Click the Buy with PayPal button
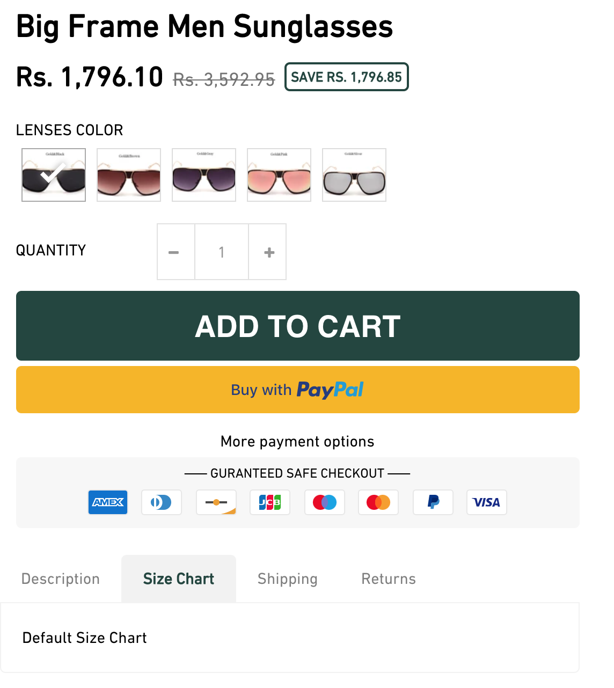The width and height of the screenshot is (614, 688). (x=298, y=390)
